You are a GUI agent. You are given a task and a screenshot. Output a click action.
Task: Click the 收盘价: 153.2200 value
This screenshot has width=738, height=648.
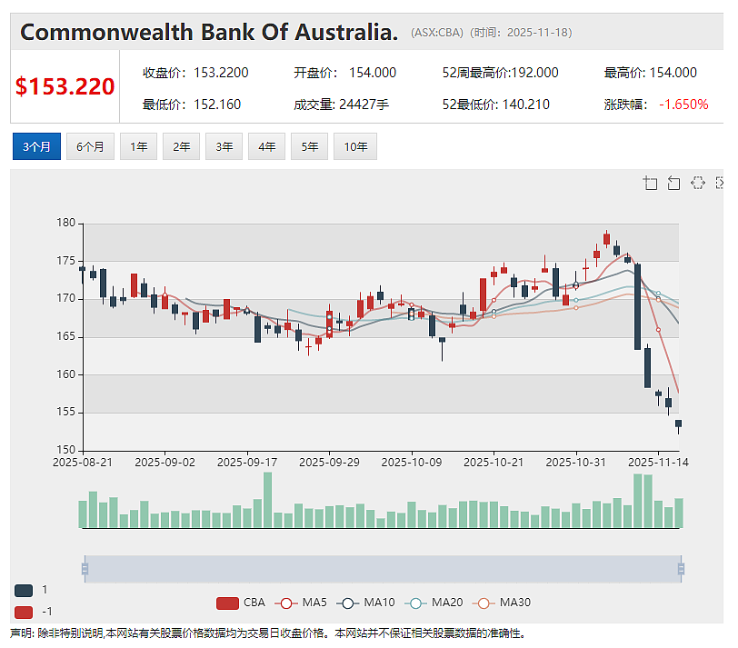[x=195, y=73]
